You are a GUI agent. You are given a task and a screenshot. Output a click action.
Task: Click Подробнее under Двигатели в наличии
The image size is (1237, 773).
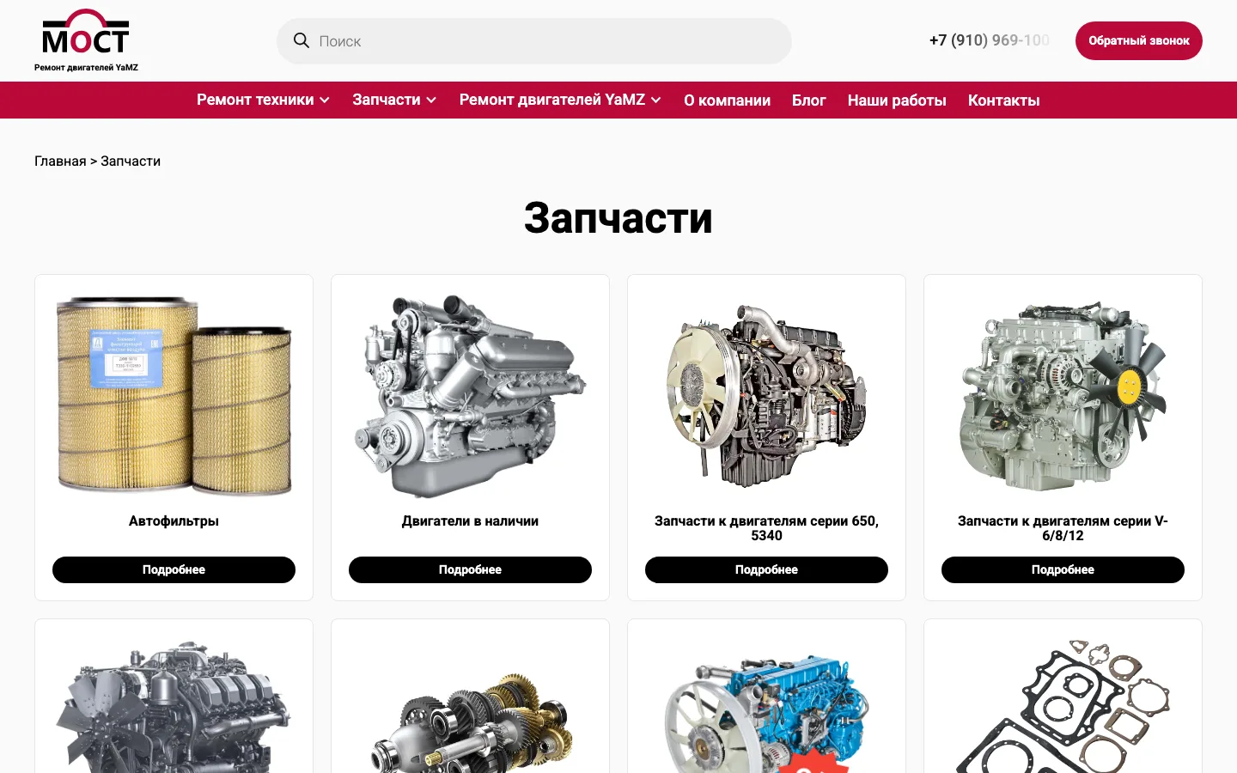click(x=470, y=569)
